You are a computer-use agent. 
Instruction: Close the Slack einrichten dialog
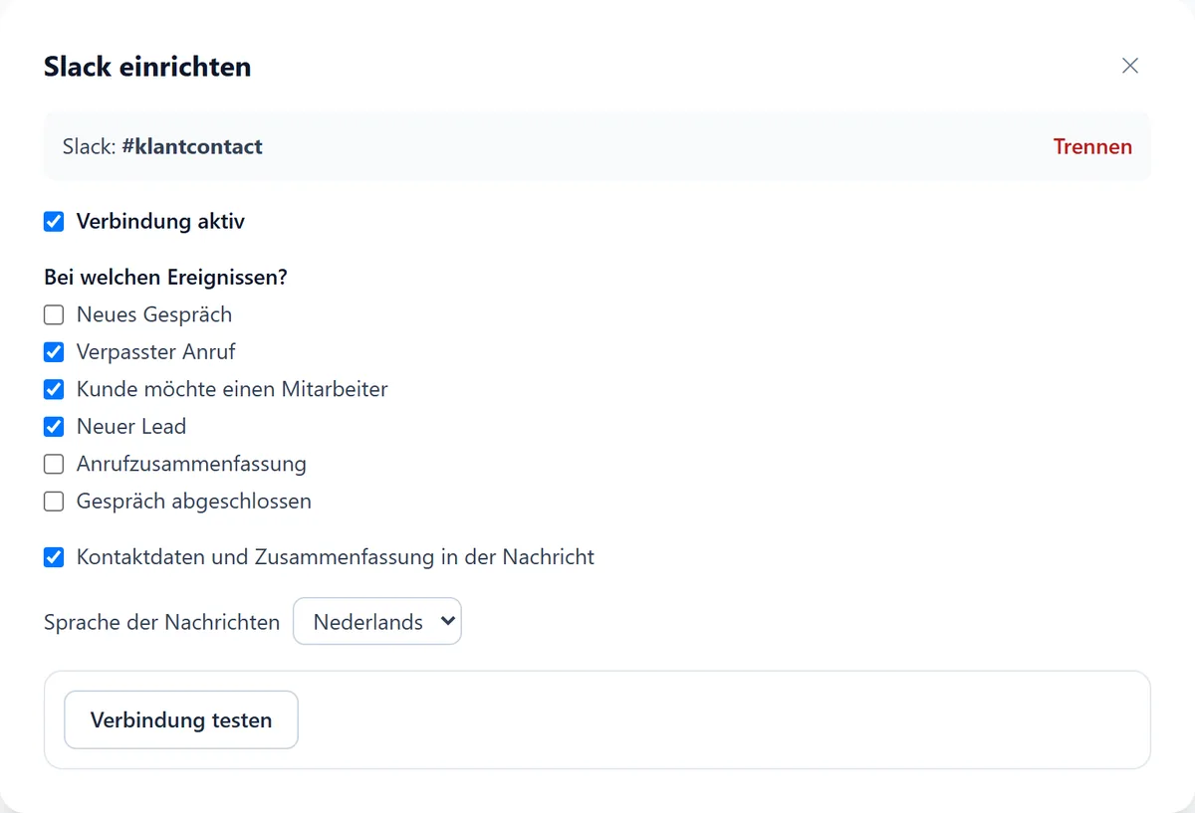(x=1130, y=66)
